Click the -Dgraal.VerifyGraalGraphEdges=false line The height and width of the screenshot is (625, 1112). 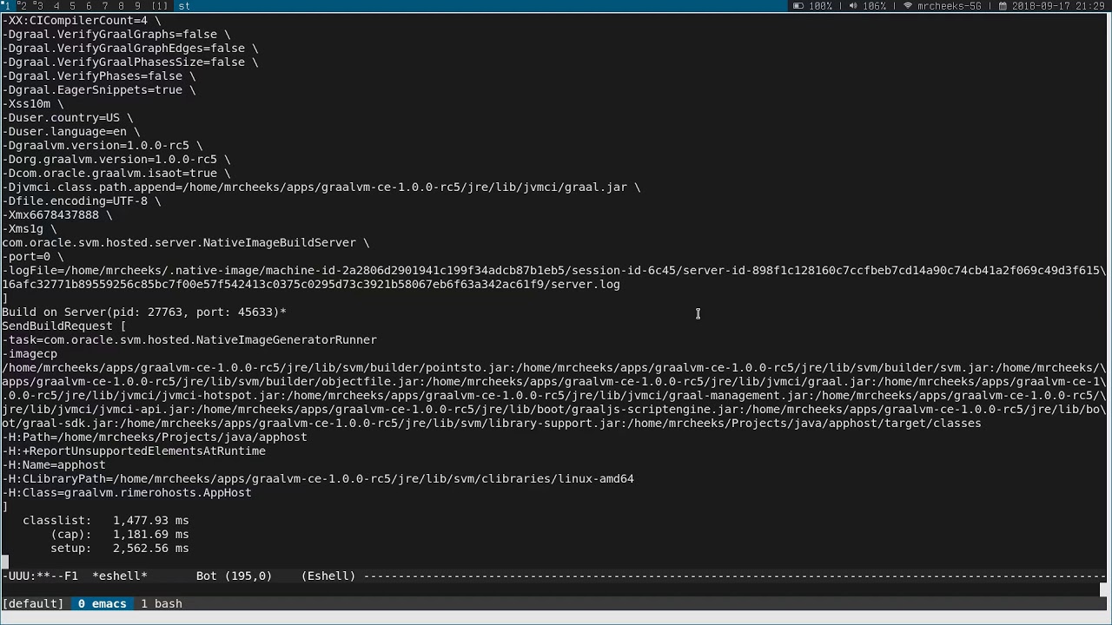point(130,48)
